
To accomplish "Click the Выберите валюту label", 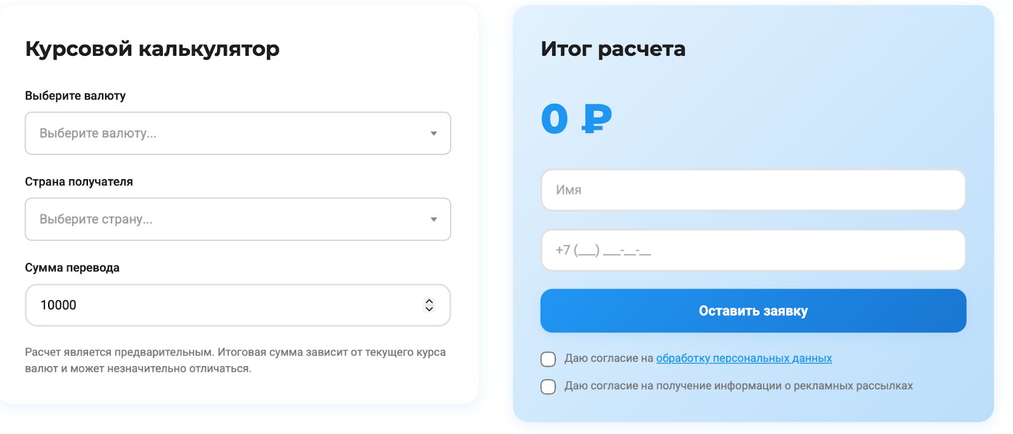I will click(x=75, y=96).
